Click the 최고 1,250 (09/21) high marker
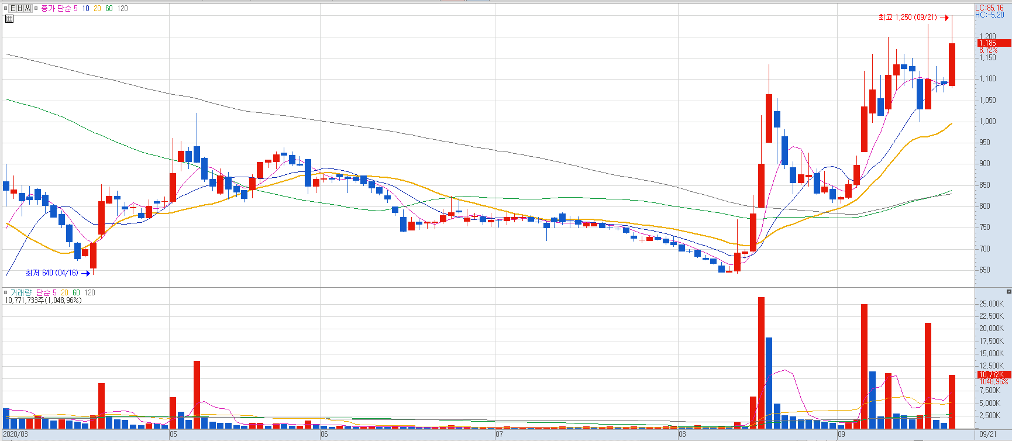 913,18
